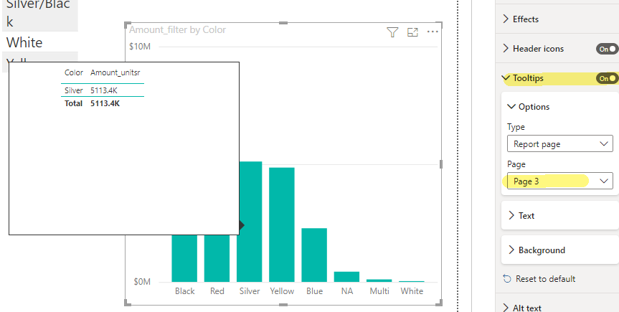Expand the Effects section
The width and height of the screenshot is (619, 312).
tap(506, 19)
